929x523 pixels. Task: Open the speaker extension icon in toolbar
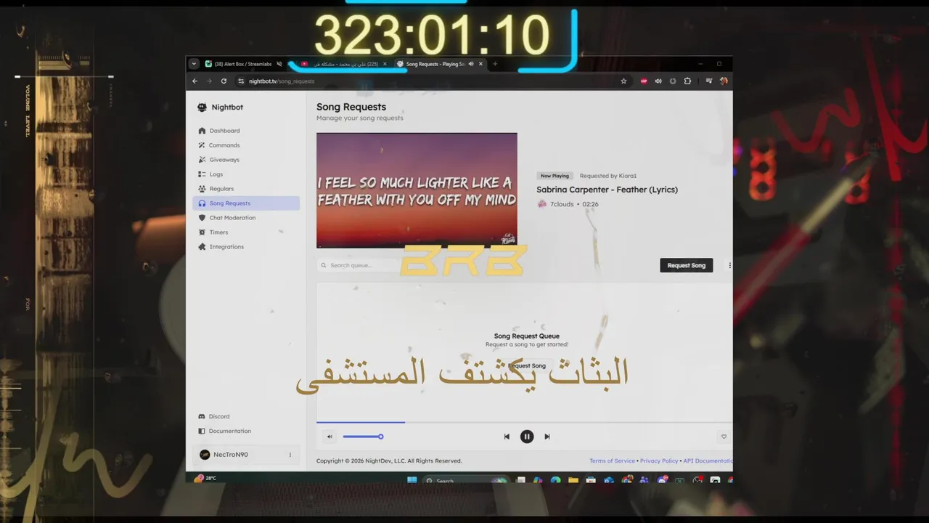(x=658, y=81)
